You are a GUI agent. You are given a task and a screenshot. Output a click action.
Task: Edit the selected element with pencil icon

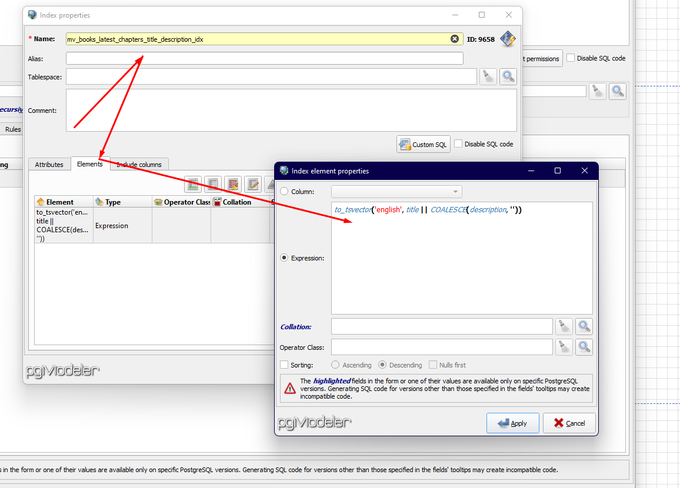(253, 184)
